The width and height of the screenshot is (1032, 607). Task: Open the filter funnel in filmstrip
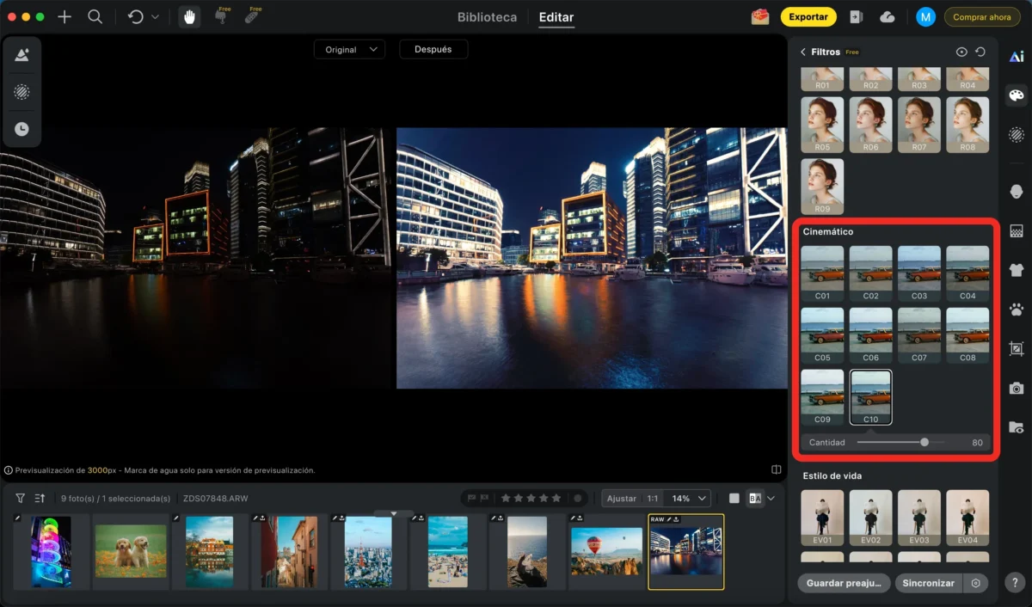click(x=20, y=499)
